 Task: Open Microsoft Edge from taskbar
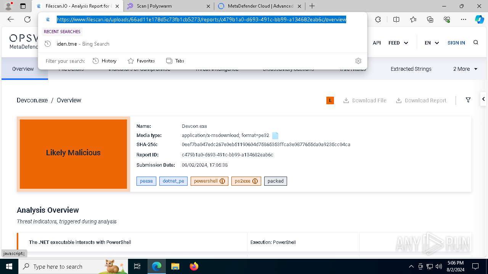coord(157,266)
